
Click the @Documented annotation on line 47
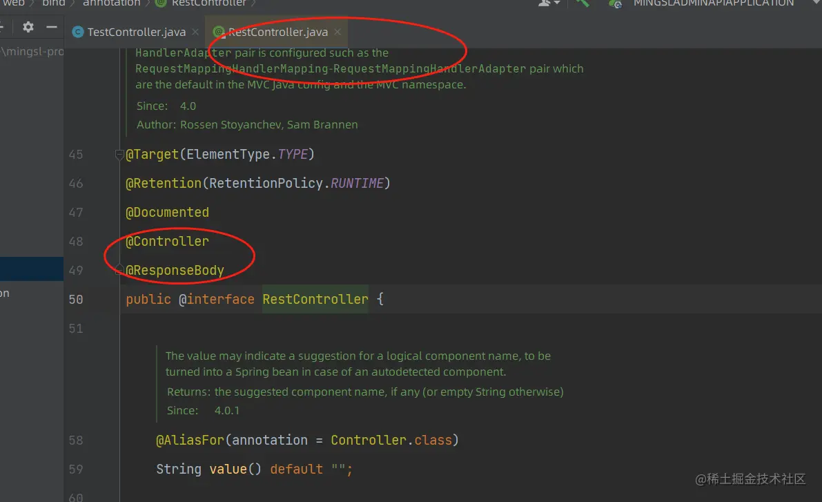[x=167, y=213]
